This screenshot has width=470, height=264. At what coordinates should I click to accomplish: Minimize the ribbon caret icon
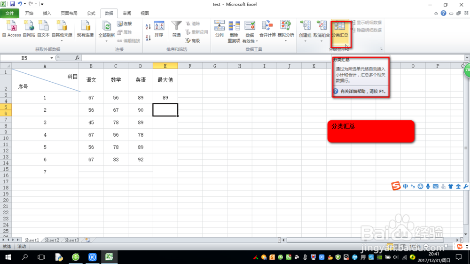point(436,13)
